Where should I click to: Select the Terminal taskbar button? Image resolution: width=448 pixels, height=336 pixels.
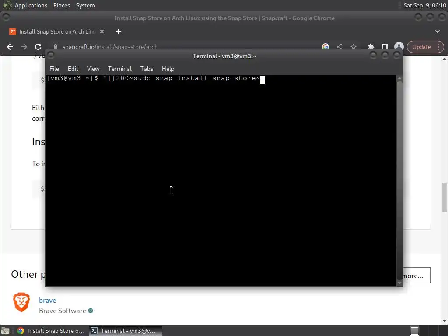tap(125, 331)
